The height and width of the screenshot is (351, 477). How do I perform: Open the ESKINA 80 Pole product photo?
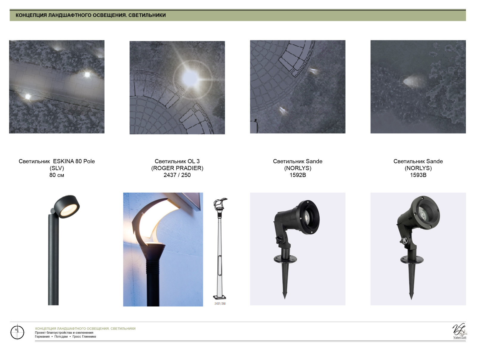click(x=64, y=250)
